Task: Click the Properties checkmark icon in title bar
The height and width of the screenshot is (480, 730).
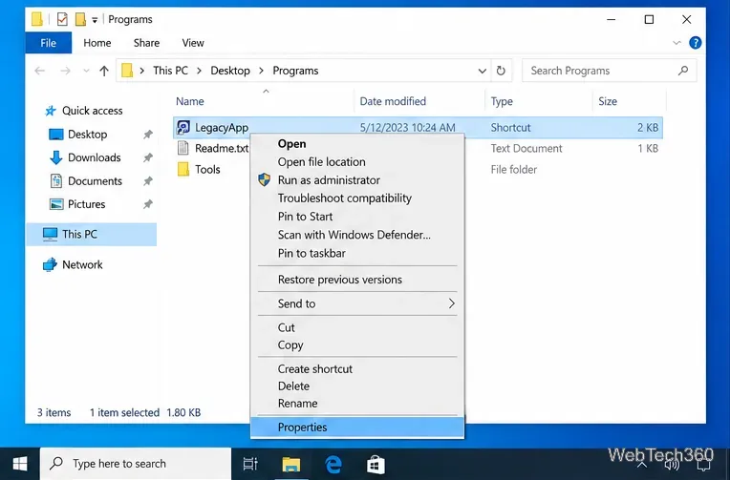Action: (62, 19)
